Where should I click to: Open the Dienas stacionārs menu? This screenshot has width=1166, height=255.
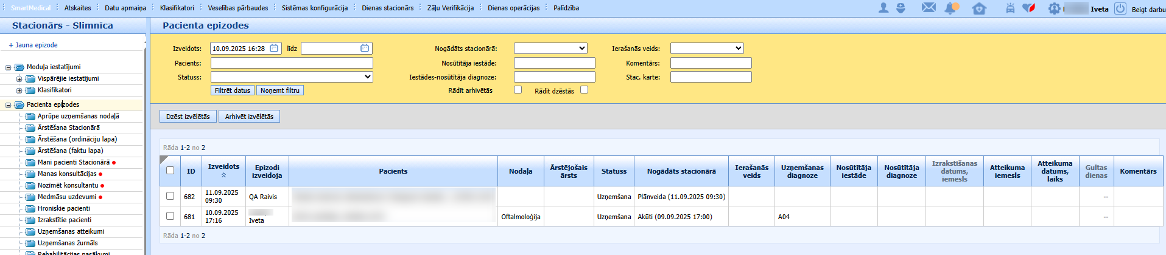click(x=388, y=8)
